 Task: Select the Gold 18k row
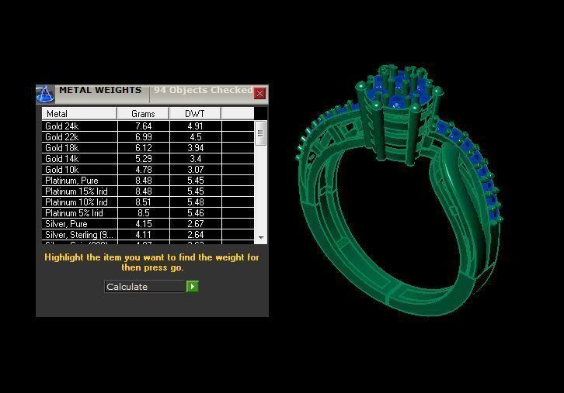(148, 147)
